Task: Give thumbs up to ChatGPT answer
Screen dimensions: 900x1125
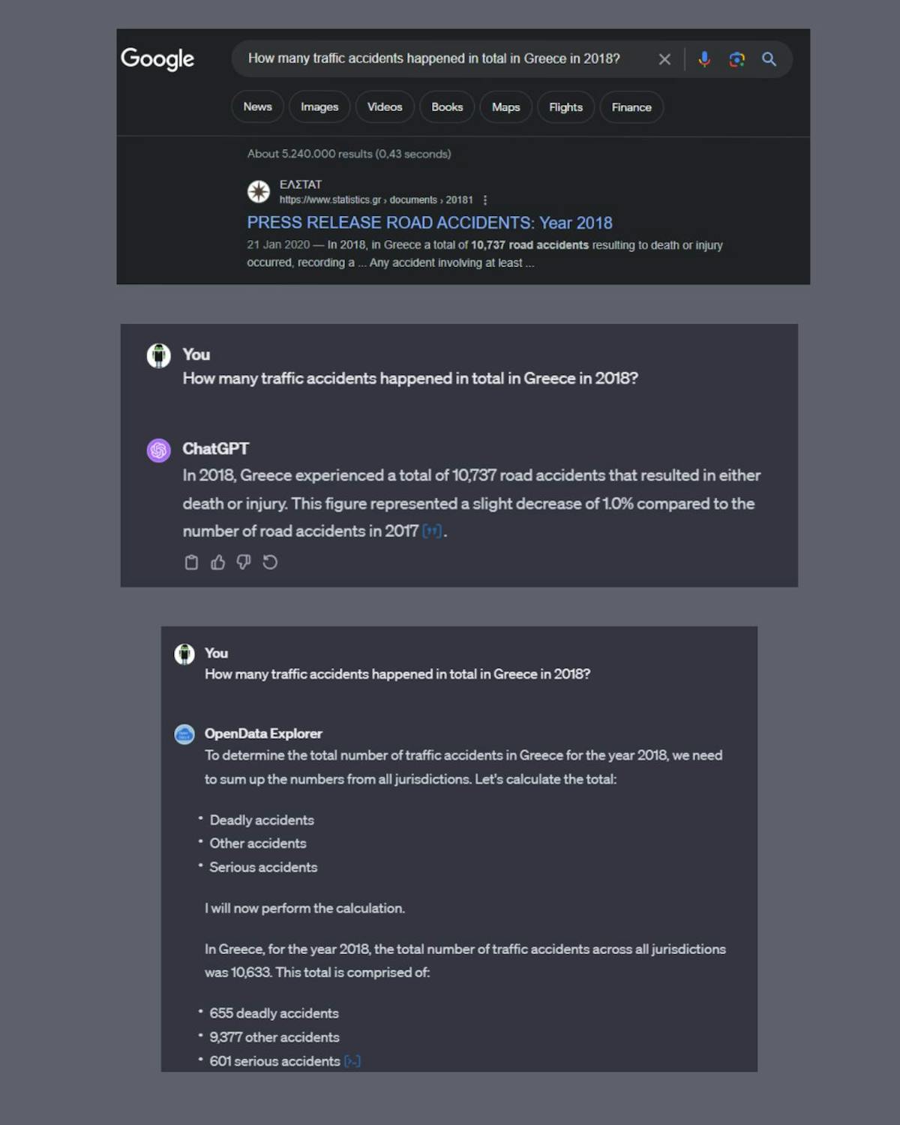Action: pyautogui.click(x=217, y=562)
